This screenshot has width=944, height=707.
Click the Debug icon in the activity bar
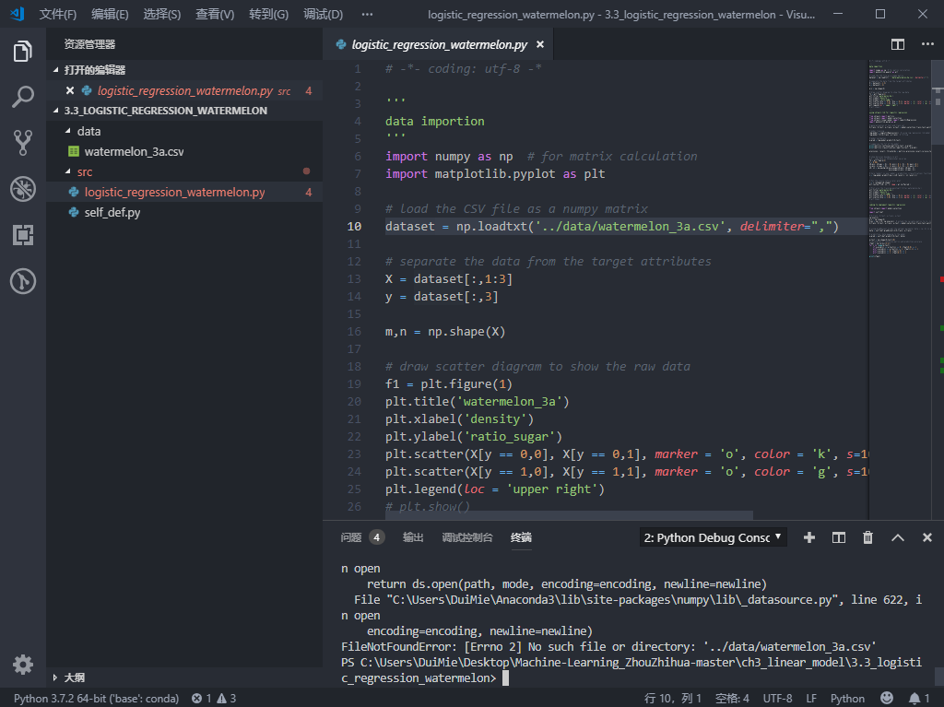tap(23, 189)
